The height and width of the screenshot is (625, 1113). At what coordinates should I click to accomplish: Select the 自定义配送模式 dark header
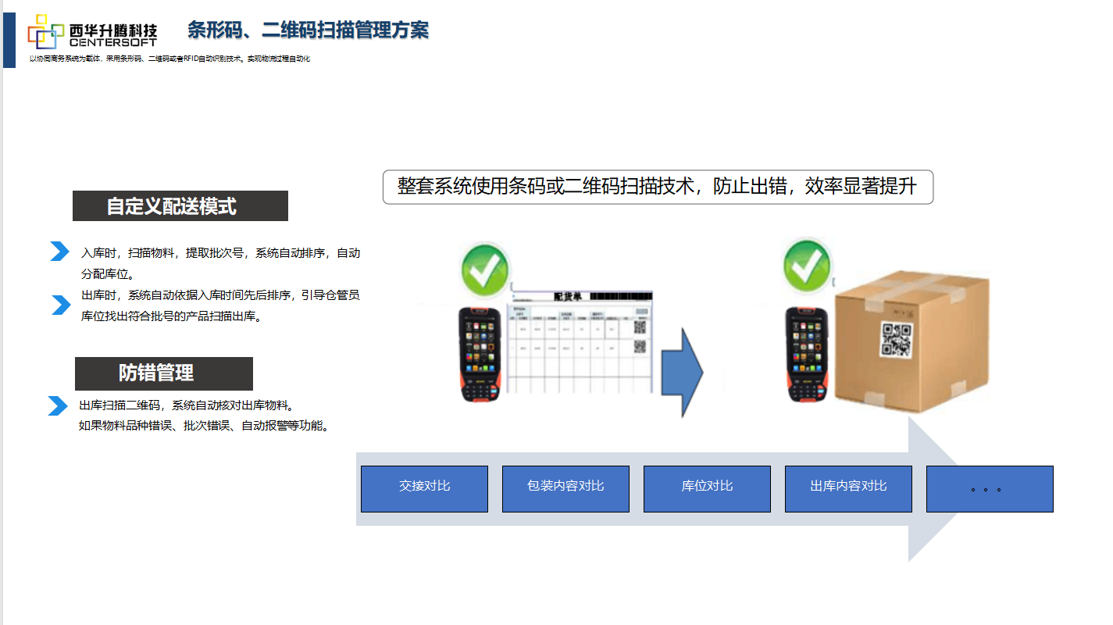[180, 206]
